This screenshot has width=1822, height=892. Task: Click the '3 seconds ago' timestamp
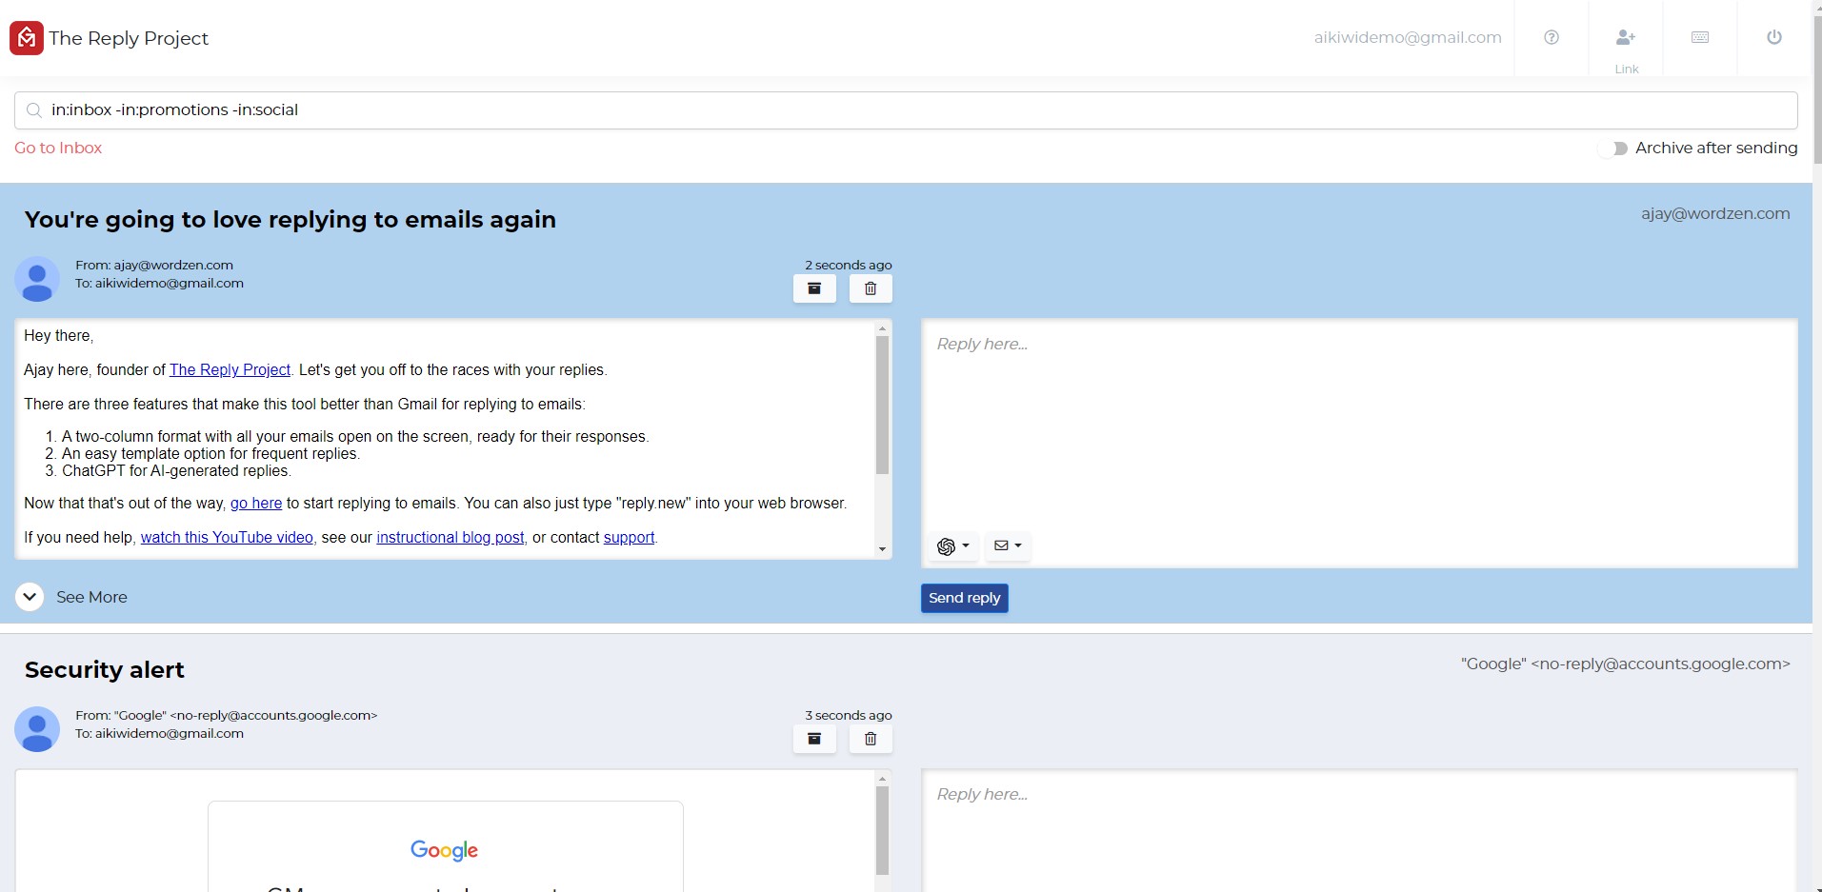(849, 715)
